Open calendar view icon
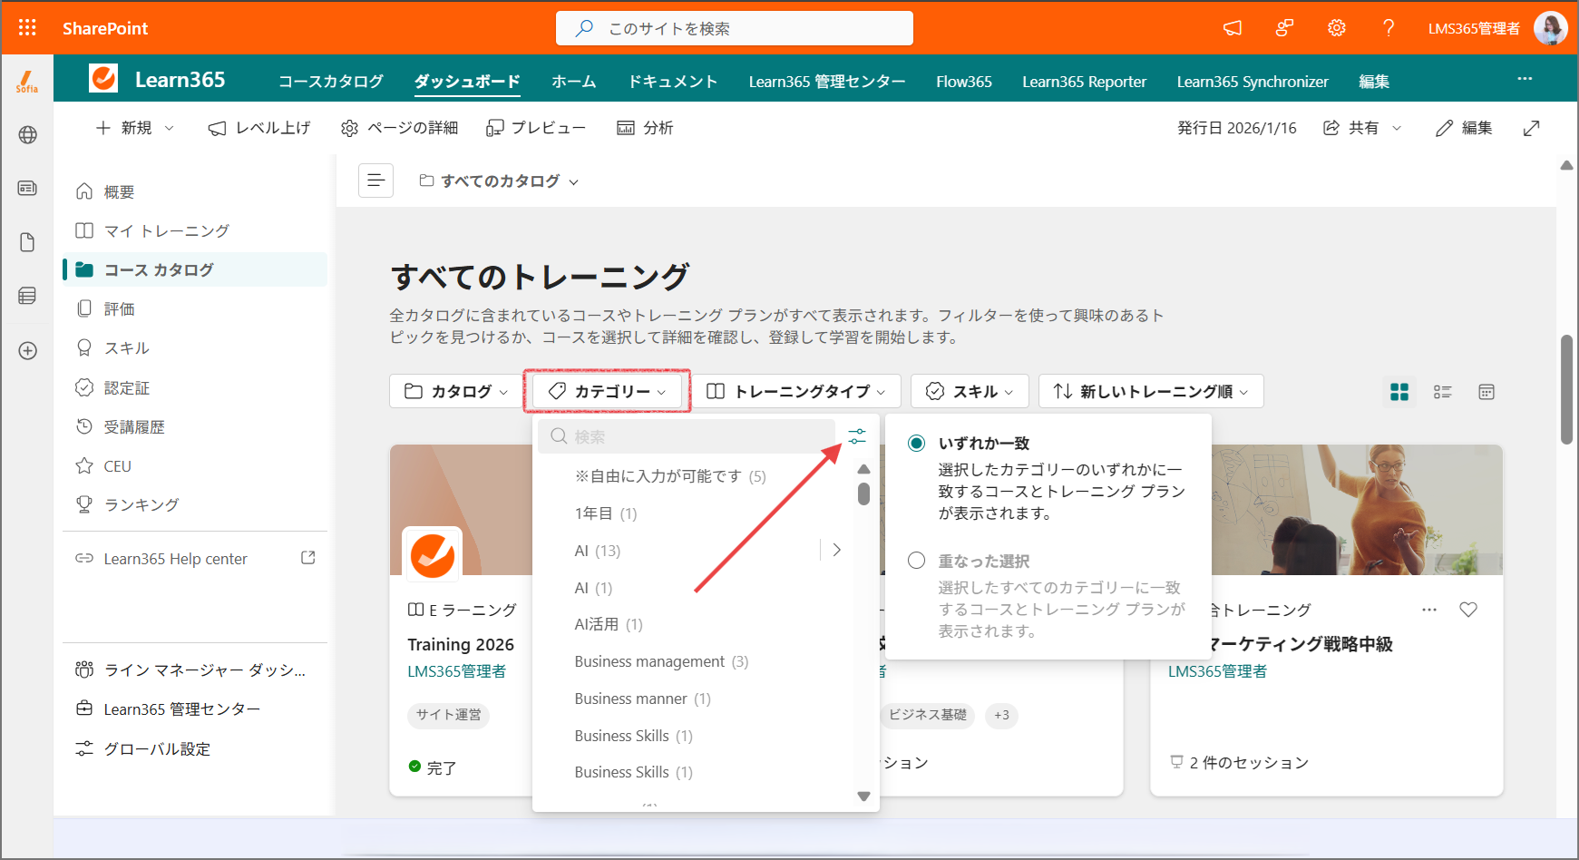The image size is (1579, 860). [x=1486, y=392]
